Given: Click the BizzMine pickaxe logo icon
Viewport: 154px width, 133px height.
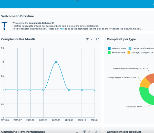Looking at the screenshot, I should click(x=5, y=26).
